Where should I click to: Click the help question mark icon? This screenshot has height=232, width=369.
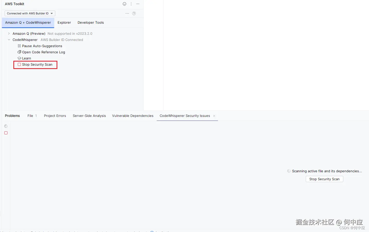[134, 13]
